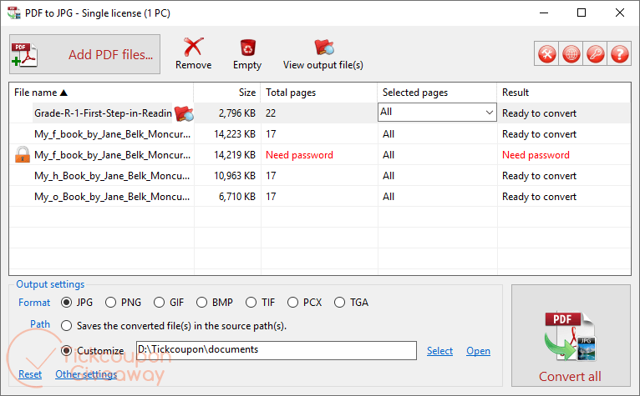Expand the Selected pages dropdown showing All
Screen dimensions: 640x396
click(490, 113)
